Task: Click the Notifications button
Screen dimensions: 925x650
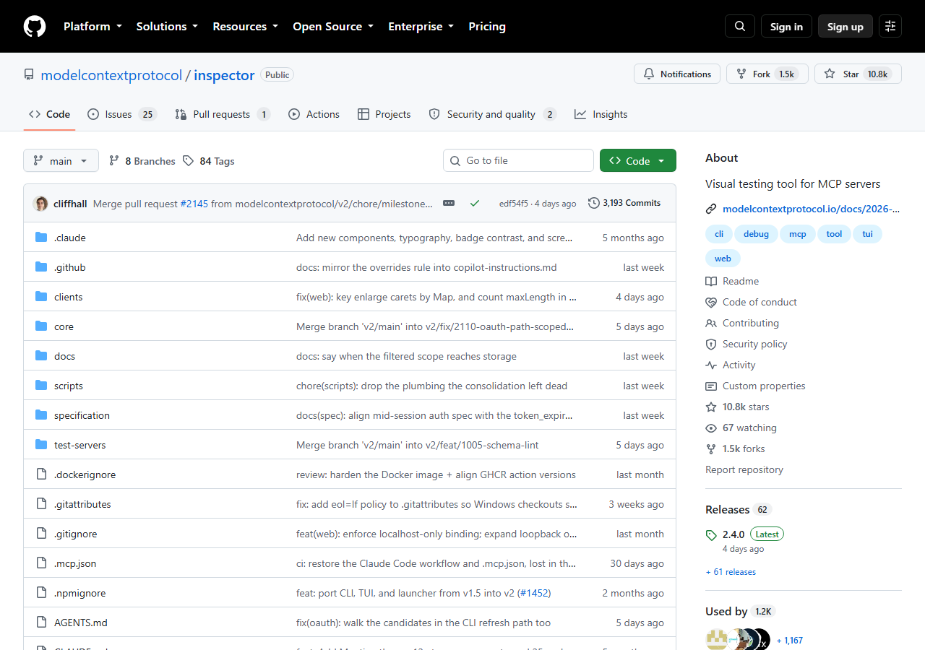Action: [677, 74]
